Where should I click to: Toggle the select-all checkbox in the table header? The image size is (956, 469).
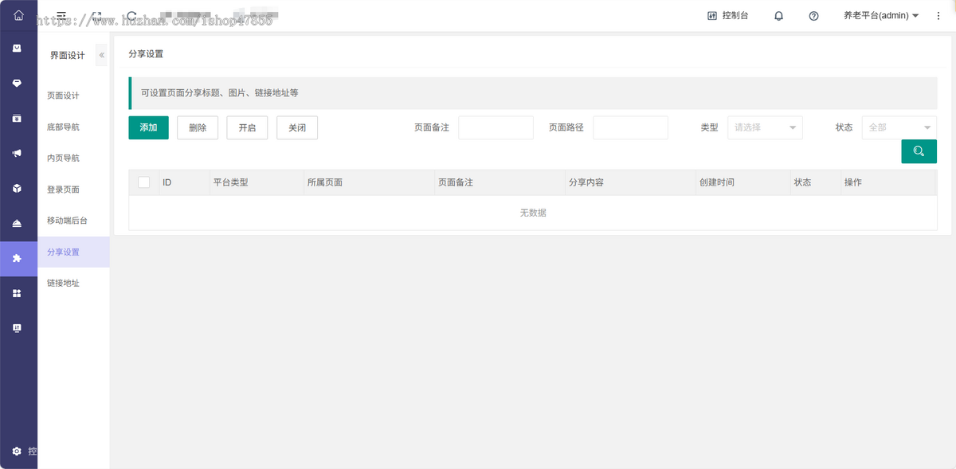click(143, 182)
